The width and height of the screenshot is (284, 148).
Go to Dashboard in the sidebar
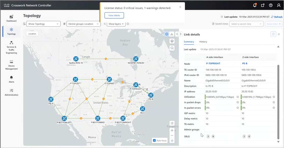pos(11,18)
